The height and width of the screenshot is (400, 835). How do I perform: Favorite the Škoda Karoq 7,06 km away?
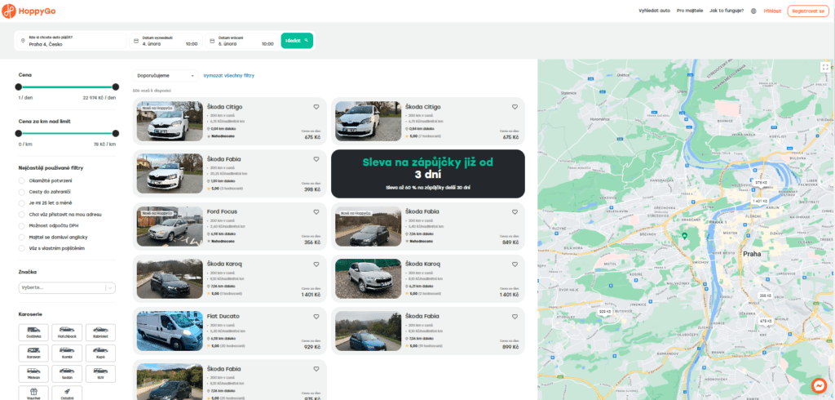click(316, 264)
